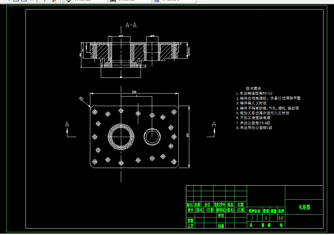Click note 6. 不加工表面涂底漆
Screen dimensions: 334x235
253,118
